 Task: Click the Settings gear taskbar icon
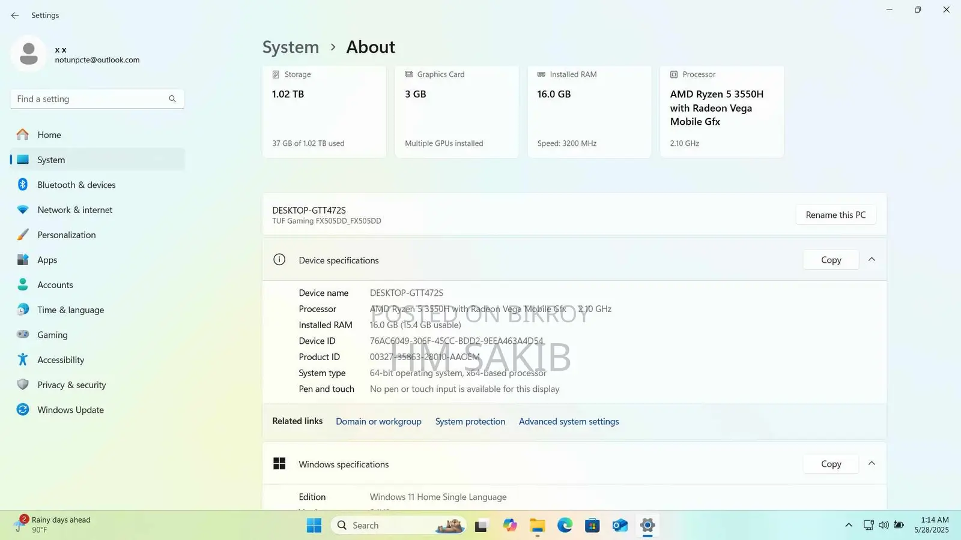coord(647,526)
